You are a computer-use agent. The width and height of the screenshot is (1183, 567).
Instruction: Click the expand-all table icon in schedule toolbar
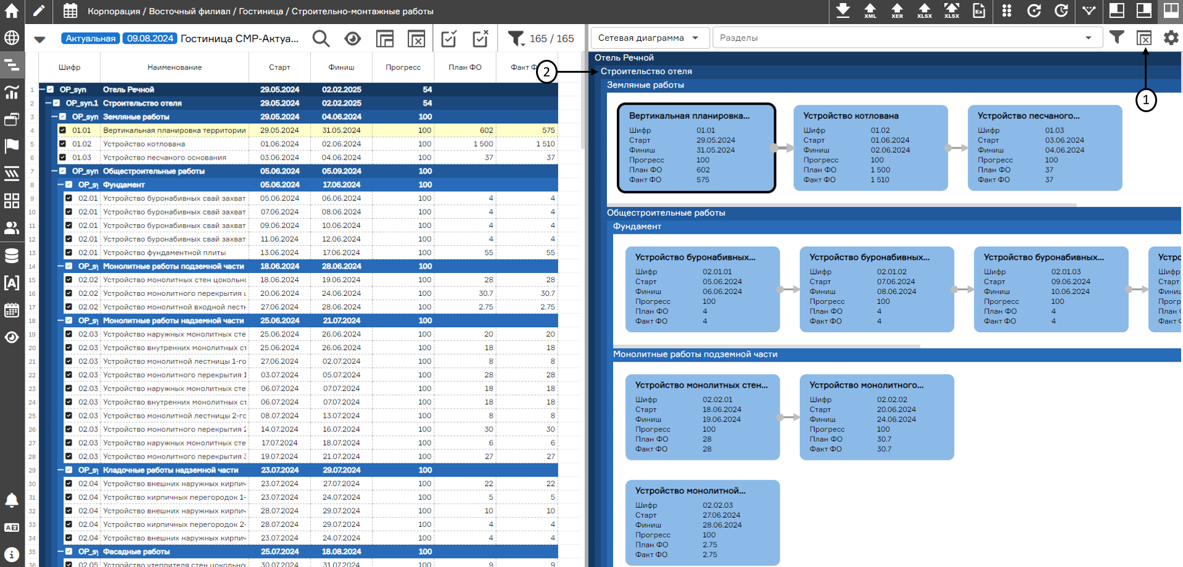coord(385,38)
